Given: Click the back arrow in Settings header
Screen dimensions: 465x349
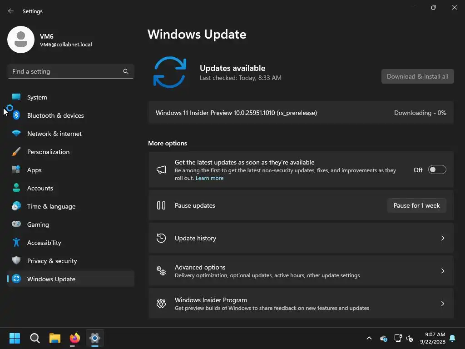Looking at the screenshot, I should pos(11,11).
